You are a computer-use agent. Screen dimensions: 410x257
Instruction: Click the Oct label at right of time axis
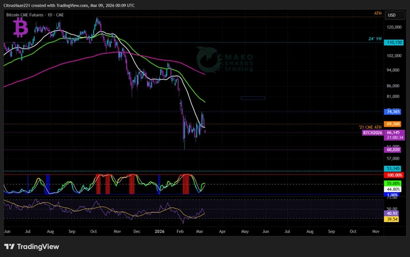coord(353,231)
